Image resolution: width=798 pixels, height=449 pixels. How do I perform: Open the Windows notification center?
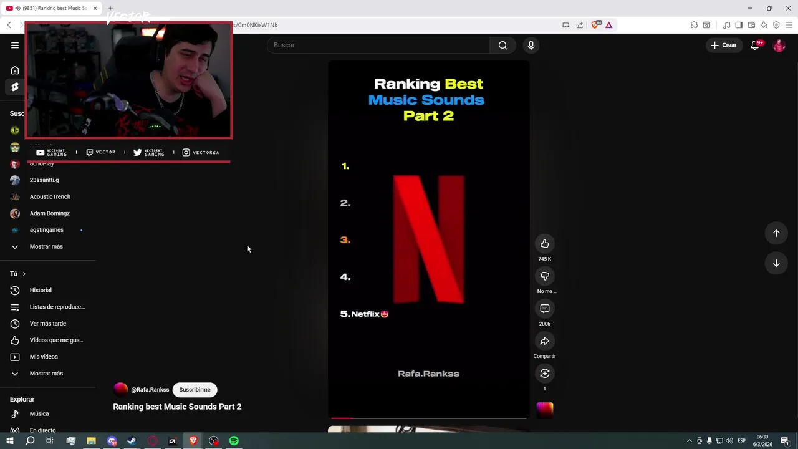click(785, 441)
